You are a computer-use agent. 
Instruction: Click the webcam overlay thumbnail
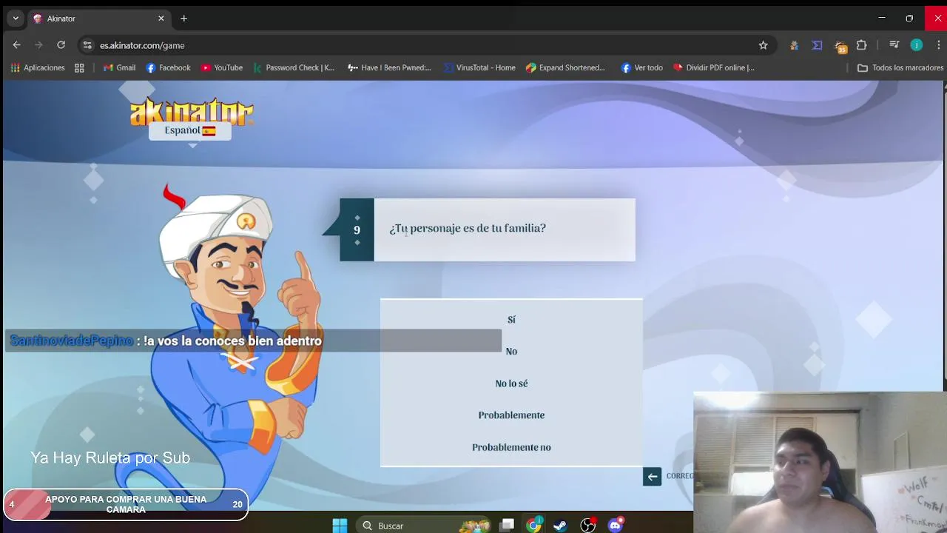click(820, 462)
